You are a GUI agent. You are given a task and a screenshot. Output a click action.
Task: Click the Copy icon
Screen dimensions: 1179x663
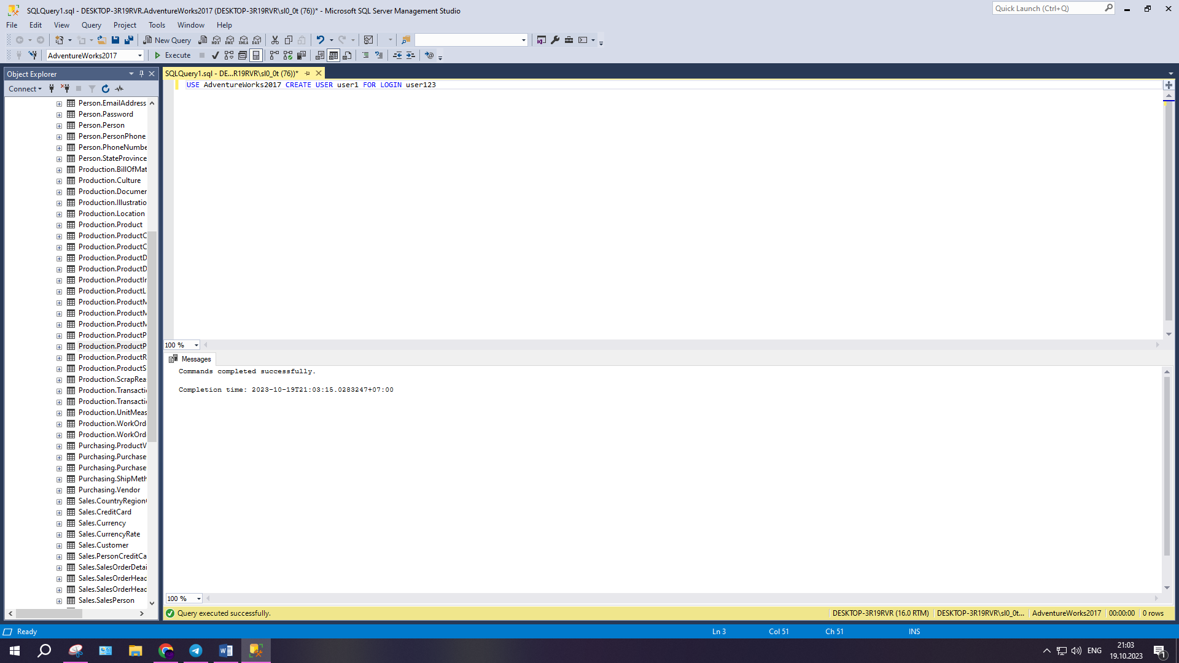(289, 40)
